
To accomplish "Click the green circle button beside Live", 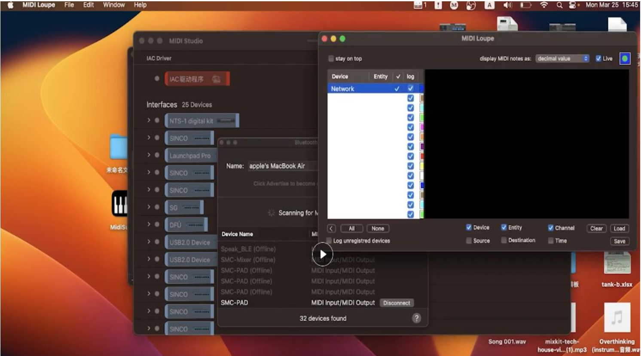I will click(625, 58).
